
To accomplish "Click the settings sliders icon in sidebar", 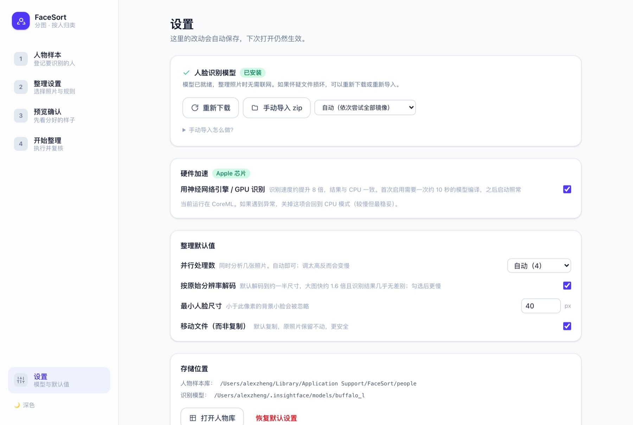I will (x=21, y=380).
